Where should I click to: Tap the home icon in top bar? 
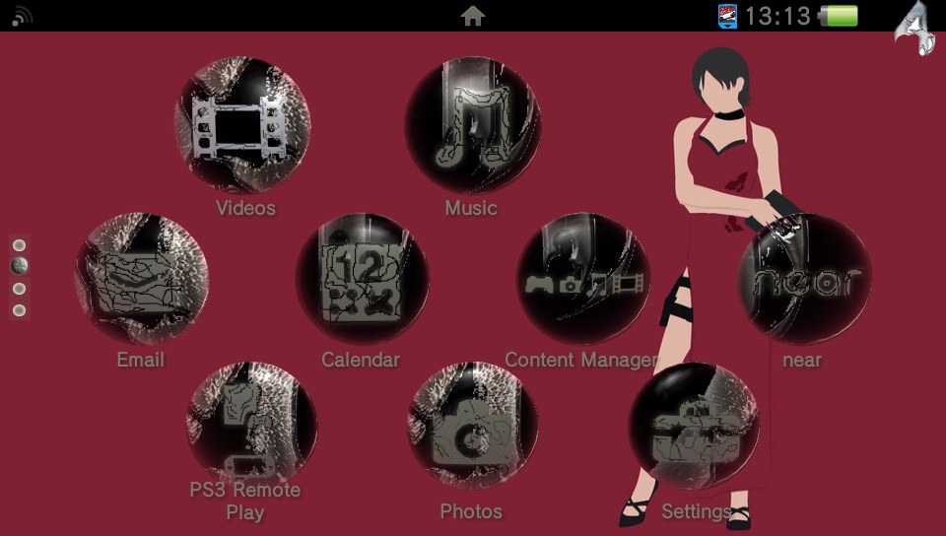pyautogui.click(x=472, y=17)
